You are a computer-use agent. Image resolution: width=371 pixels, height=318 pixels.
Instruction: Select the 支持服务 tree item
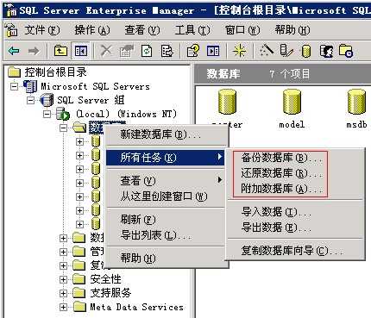(x=110, y=293)
